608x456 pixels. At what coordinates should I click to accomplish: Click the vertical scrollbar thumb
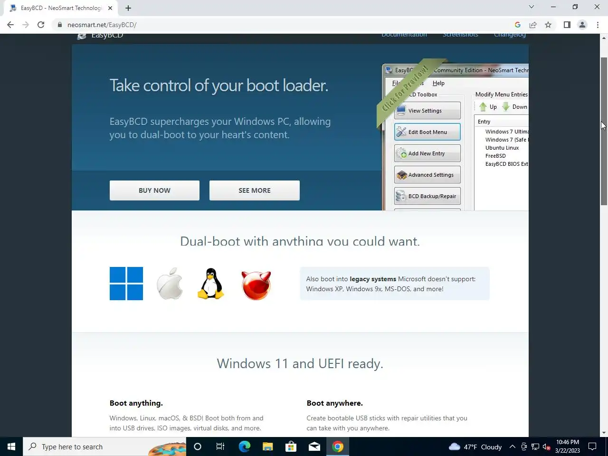pos(604,131)
